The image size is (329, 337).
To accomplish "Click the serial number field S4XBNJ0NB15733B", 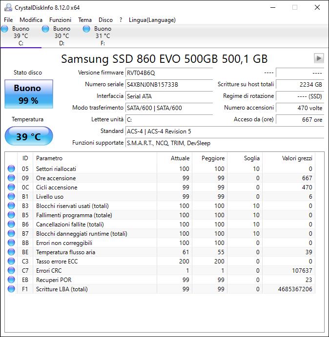I will pyautogui.click(x=169, y=84).
